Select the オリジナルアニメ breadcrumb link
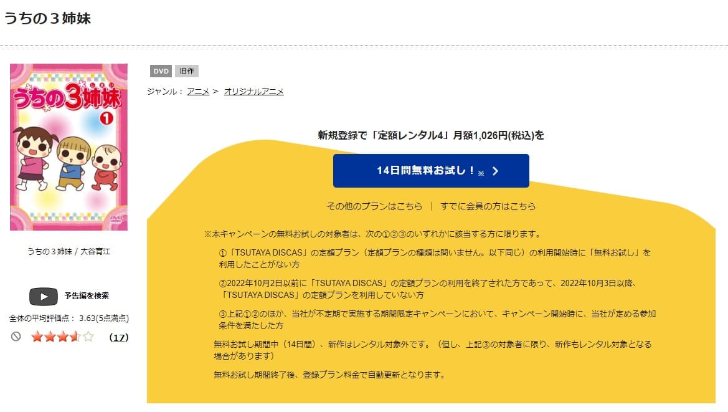 coord(253,90)
